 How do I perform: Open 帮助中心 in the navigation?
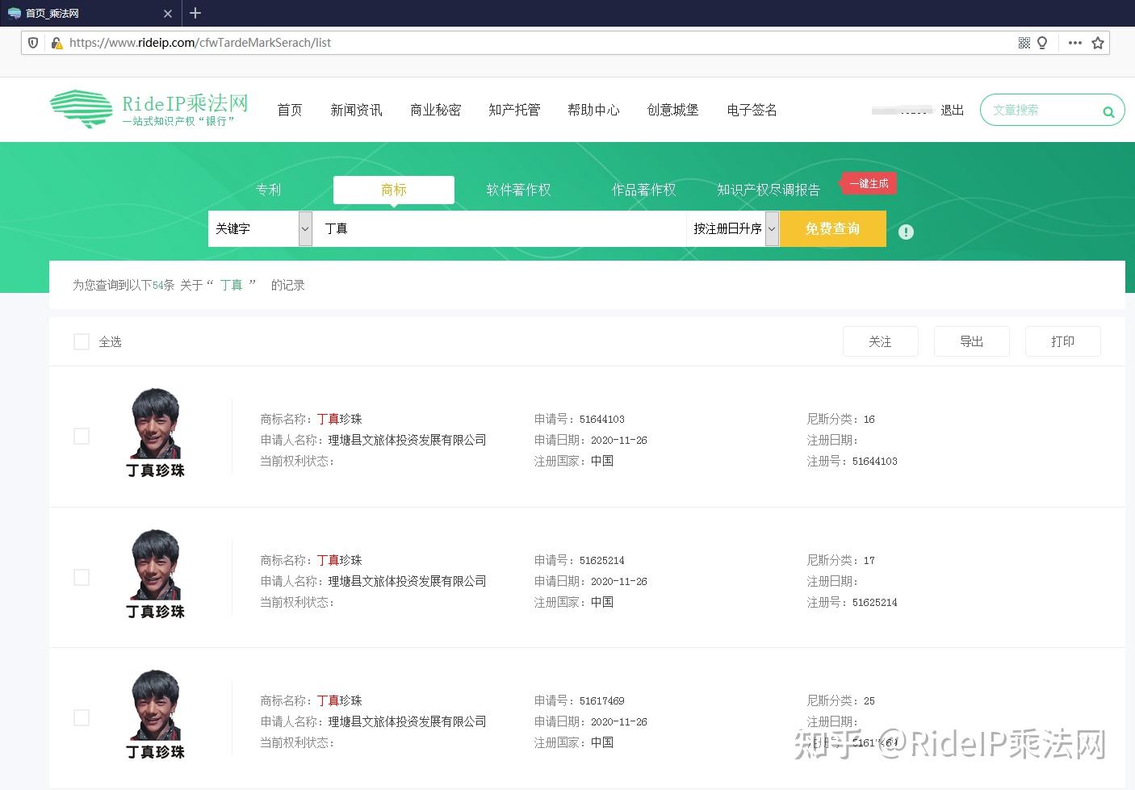pos(593,110)
